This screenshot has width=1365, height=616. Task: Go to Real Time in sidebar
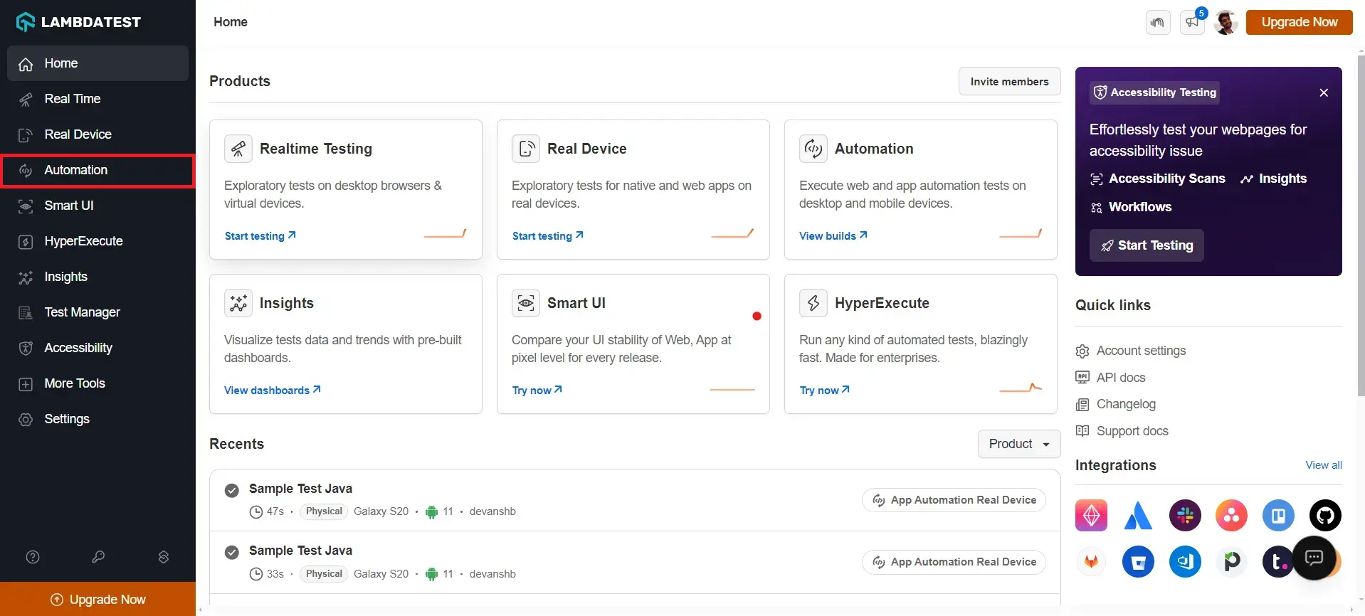[98, 99]
